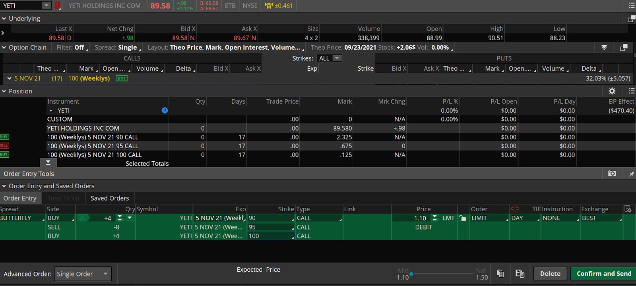Open the 100 strike dropdown
The width and height of the screenshot is (636, 286).
[271, 236]
